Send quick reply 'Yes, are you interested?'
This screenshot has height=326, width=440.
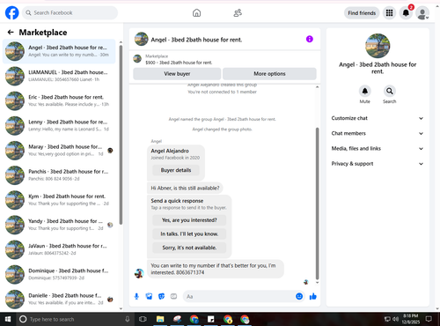[x=189, y=220]
